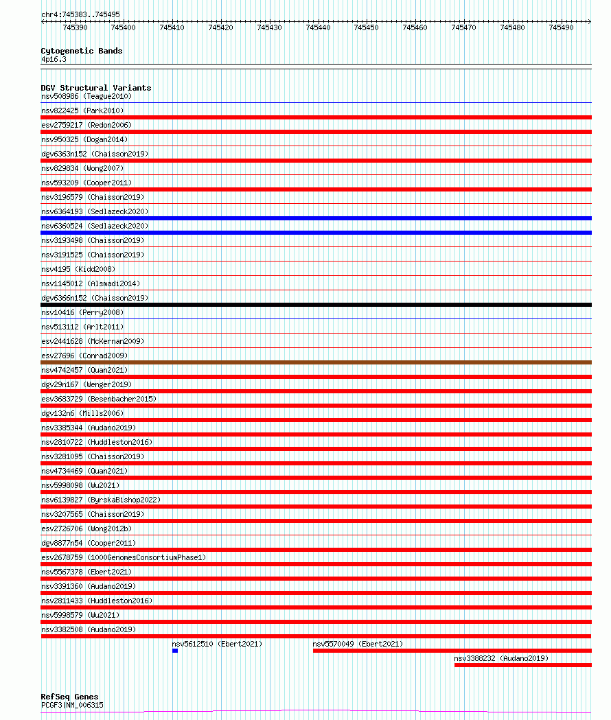The height and width of the screenshot is (720, 611).
Task: Select nsv4742457 (Quan2021) variant
Action: [84, 370]
